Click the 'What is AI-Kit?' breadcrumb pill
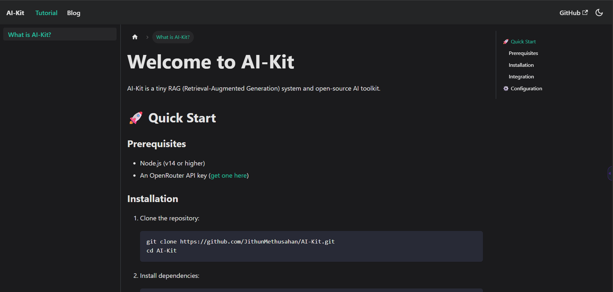 [173, 37]
